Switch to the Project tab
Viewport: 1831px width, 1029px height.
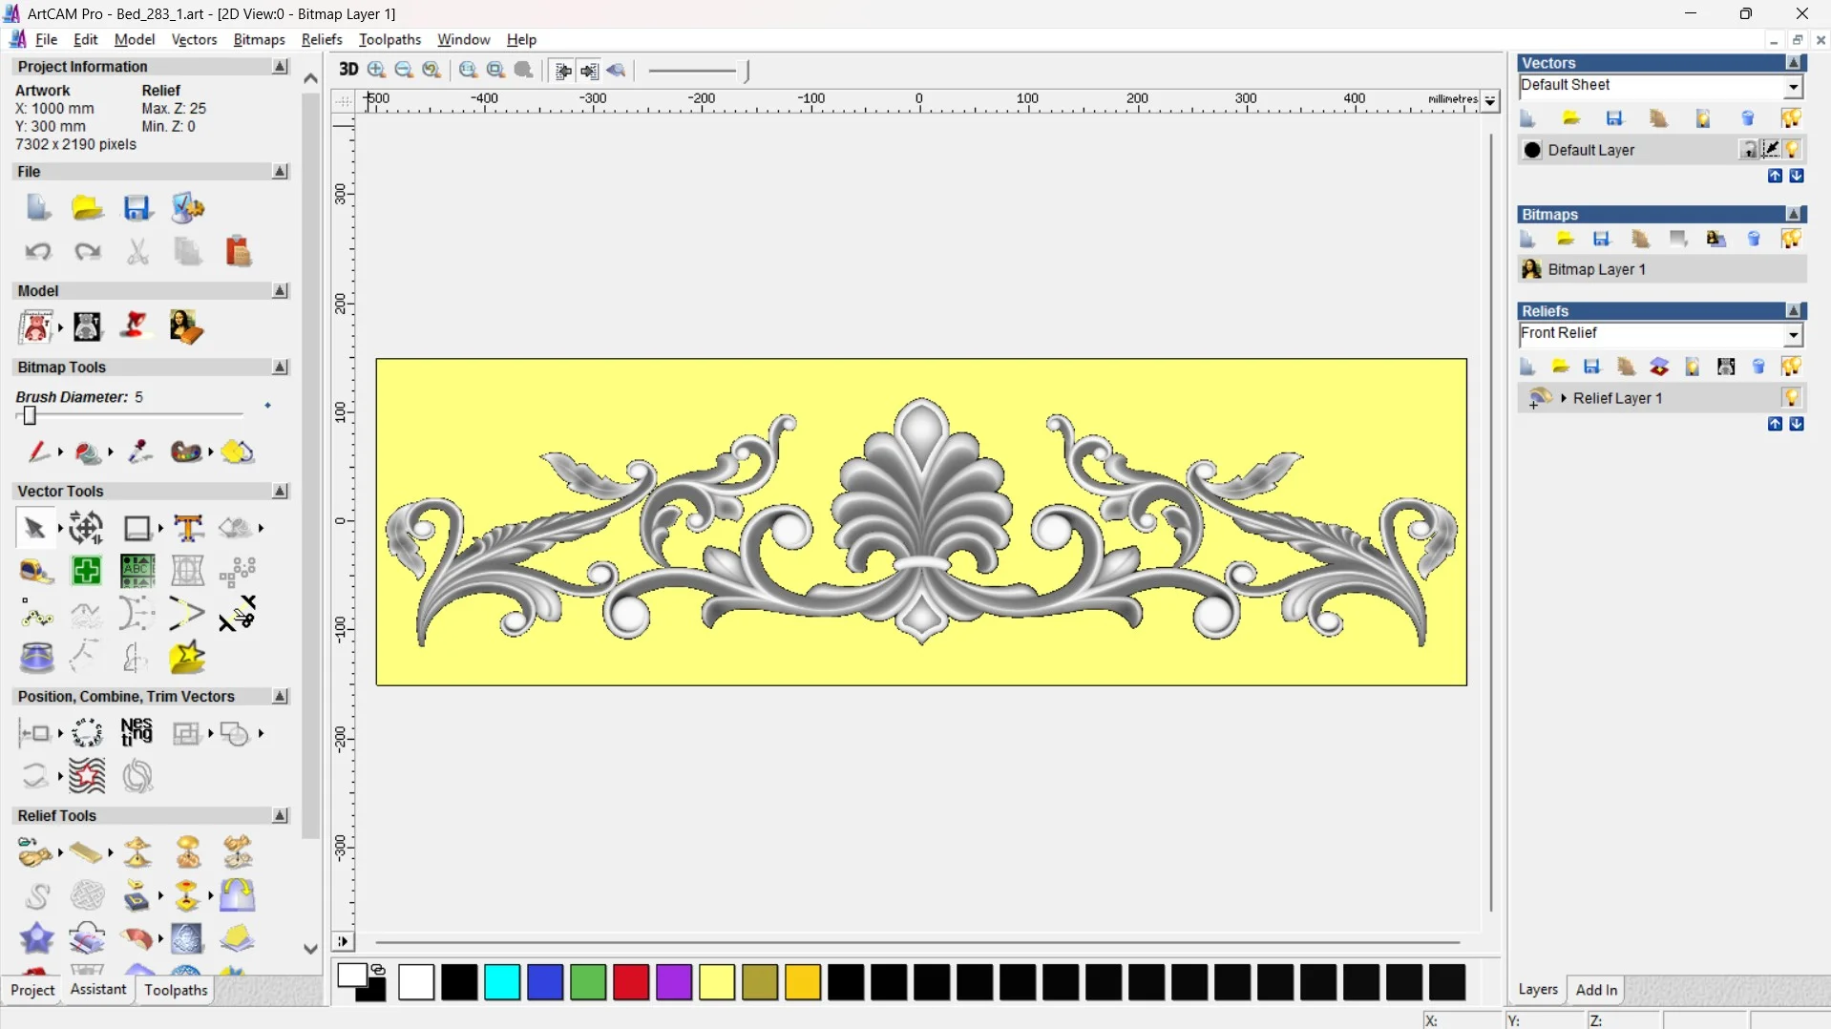(x=32, y=990)
